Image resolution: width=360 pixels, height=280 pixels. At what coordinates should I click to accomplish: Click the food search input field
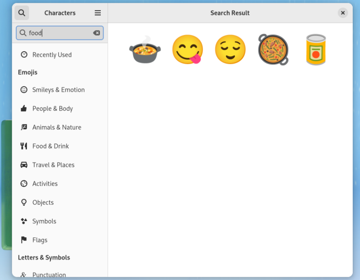coord(60,33)
